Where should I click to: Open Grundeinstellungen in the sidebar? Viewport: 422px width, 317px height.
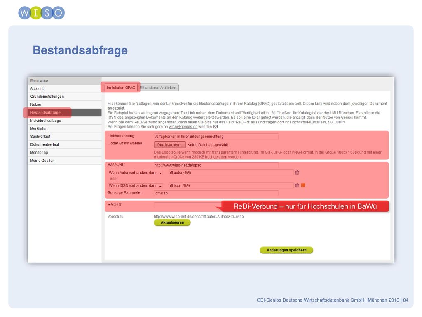point(65,97)
